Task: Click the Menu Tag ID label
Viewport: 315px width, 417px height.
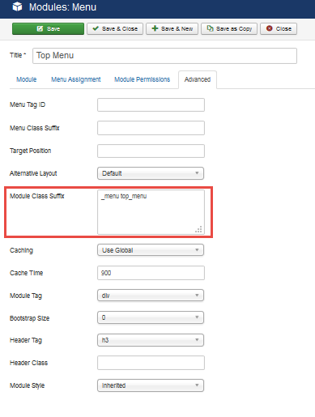Action: [x=28, y=104]
